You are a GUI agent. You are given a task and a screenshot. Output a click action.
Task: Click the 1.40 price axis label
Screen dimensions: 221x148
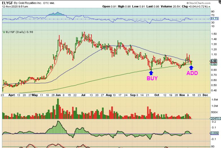214,39
